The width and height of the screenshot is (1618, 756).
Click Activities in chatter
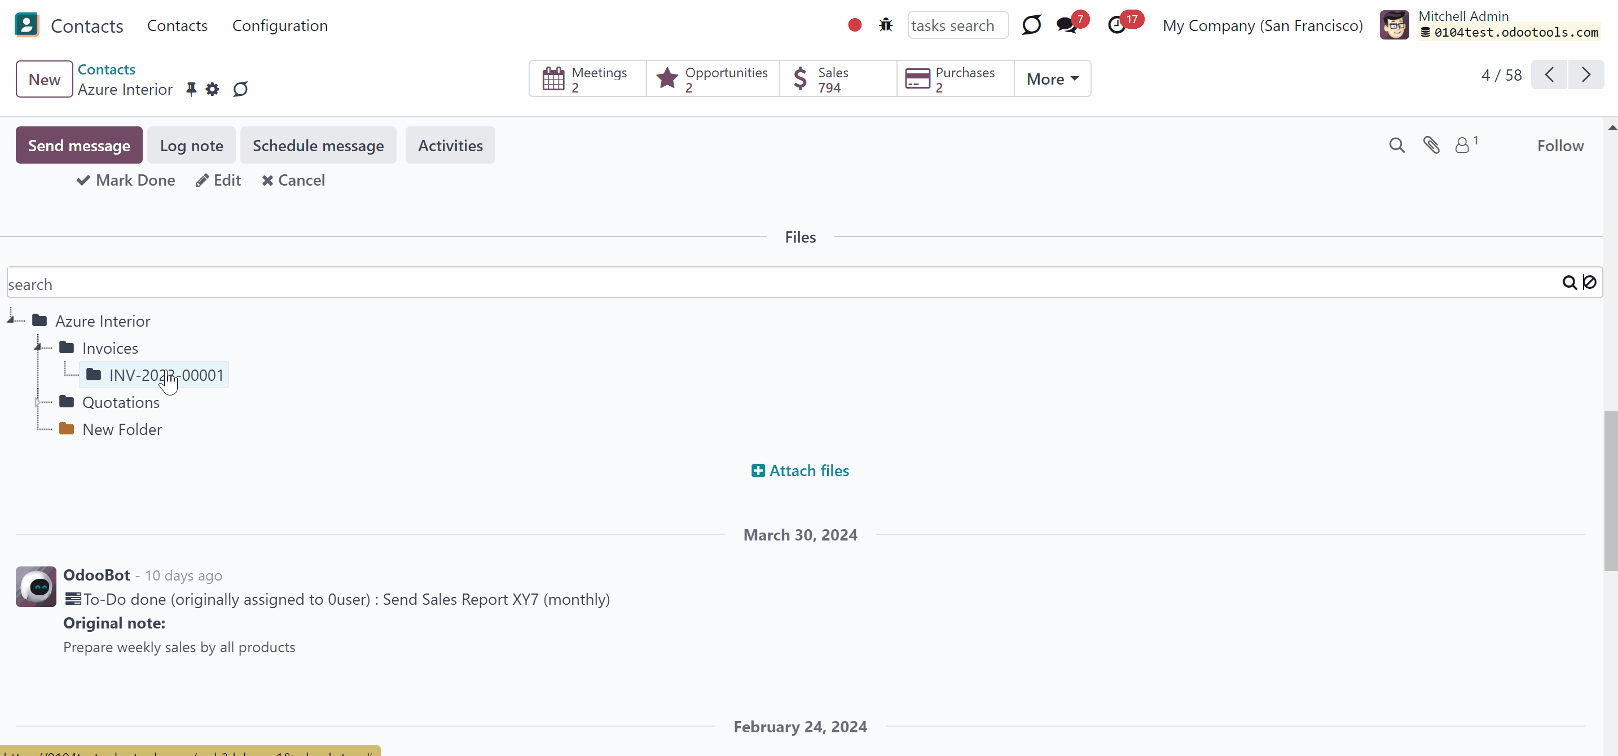point(450,145)
